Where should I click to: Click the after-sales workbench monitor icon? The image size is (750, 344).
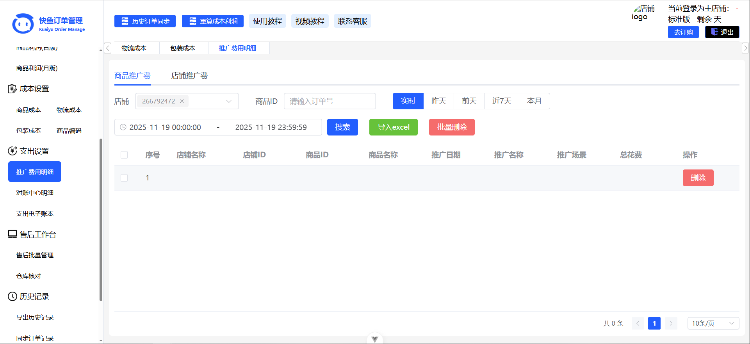point(12,234)
